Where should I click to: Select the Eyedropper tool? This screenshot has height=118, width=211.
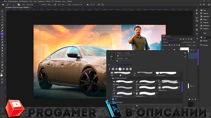[x=2, y=28]
